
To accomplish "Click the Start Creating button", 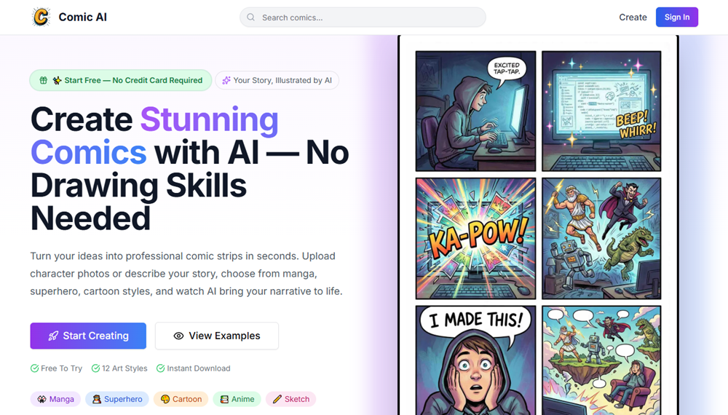I will click(x=88, y=336).
